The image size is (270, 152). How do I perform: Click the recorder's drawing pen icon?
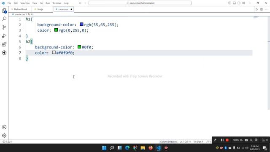click(x=215, y=140)
